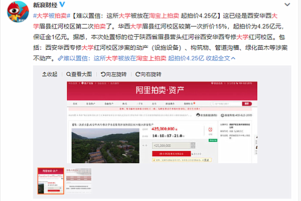The width and height of the screenshot is (301, 201).
Task: Click the blue V verification badge
Action: 62,5
